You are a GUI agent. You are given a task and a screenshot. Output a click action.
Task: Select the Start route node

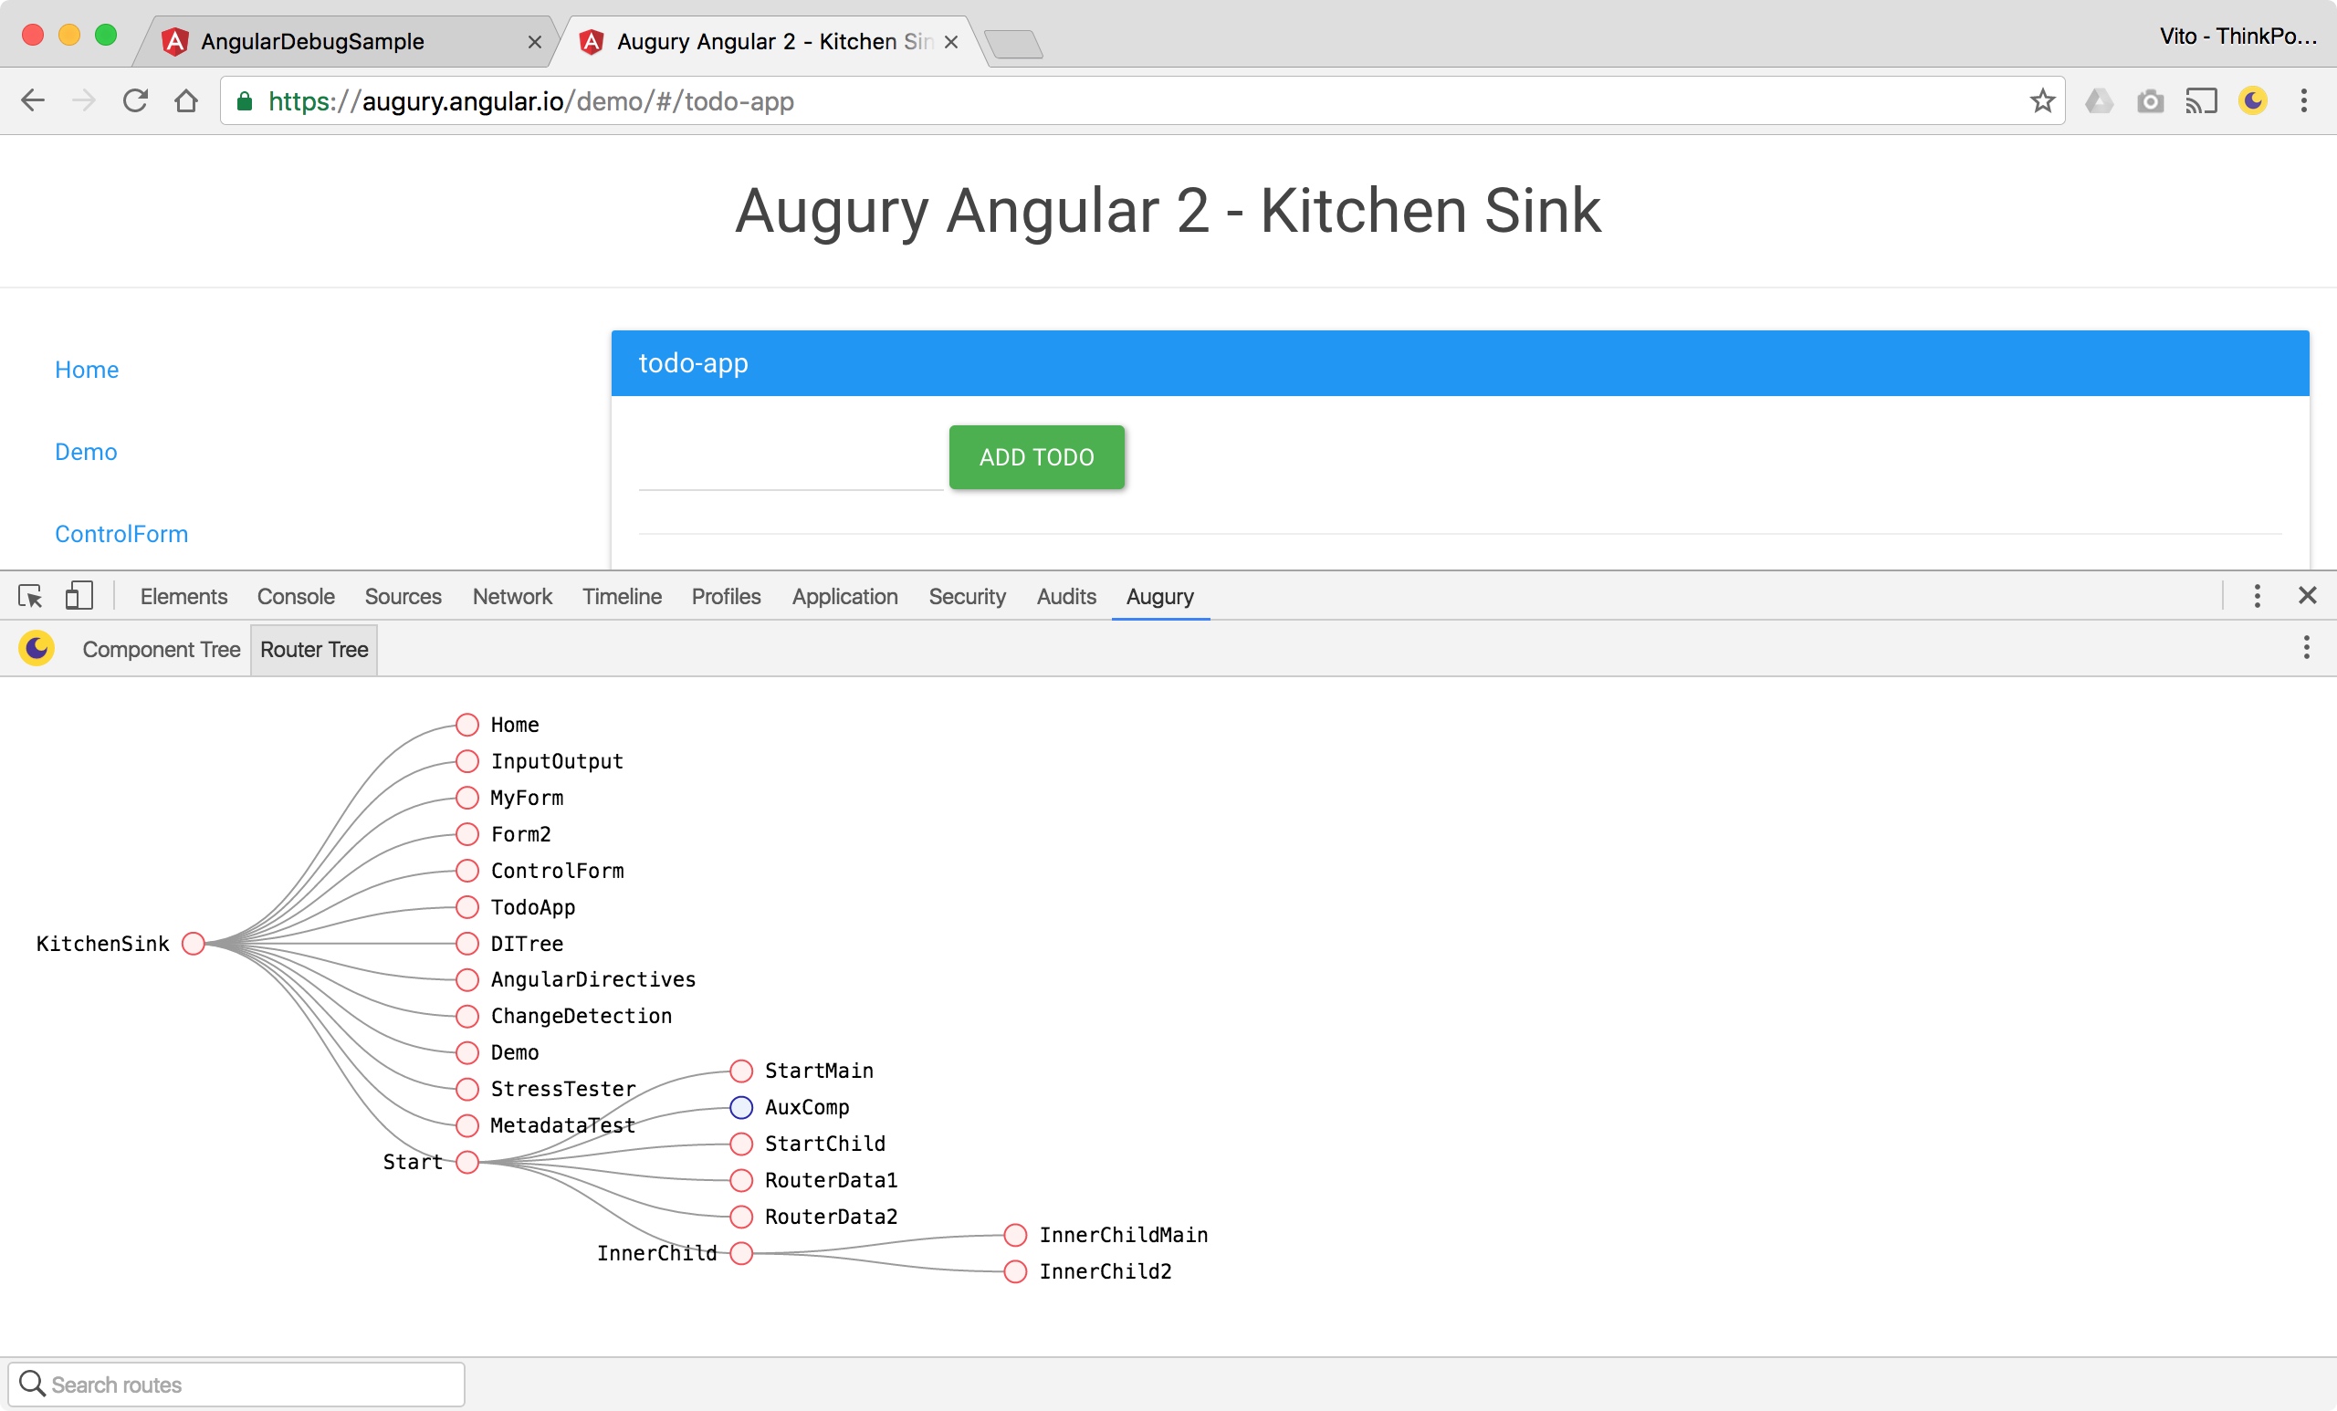[466, 1163]
